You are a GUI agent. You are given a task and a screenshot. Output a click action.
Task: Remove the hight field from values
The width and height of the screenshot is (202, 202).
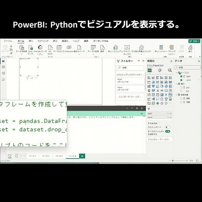171,113
